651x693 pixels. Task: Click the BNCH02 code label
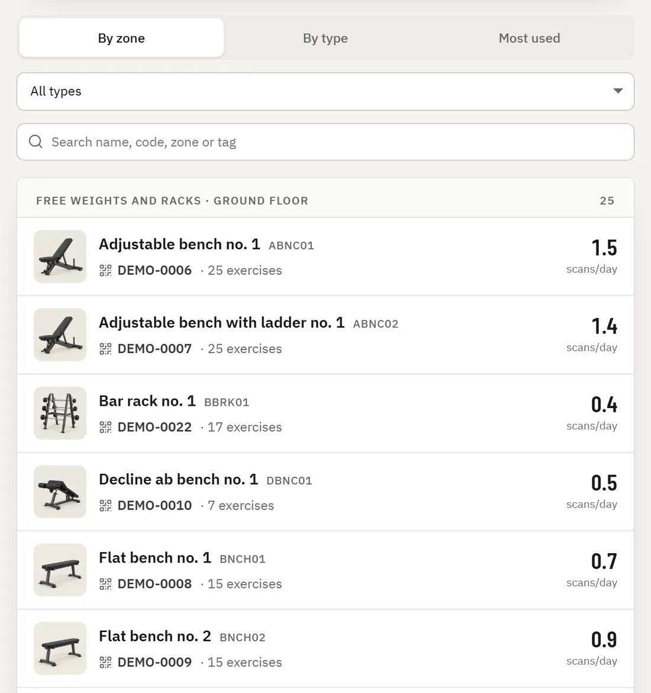[243, 637]
